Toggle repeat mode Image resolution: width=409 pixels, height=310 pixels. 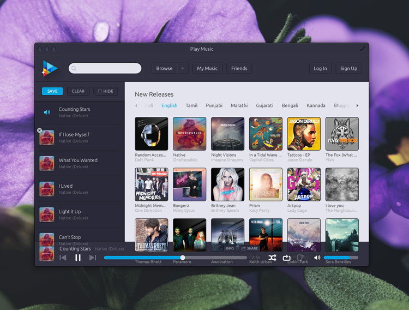(x=287, y=258)
